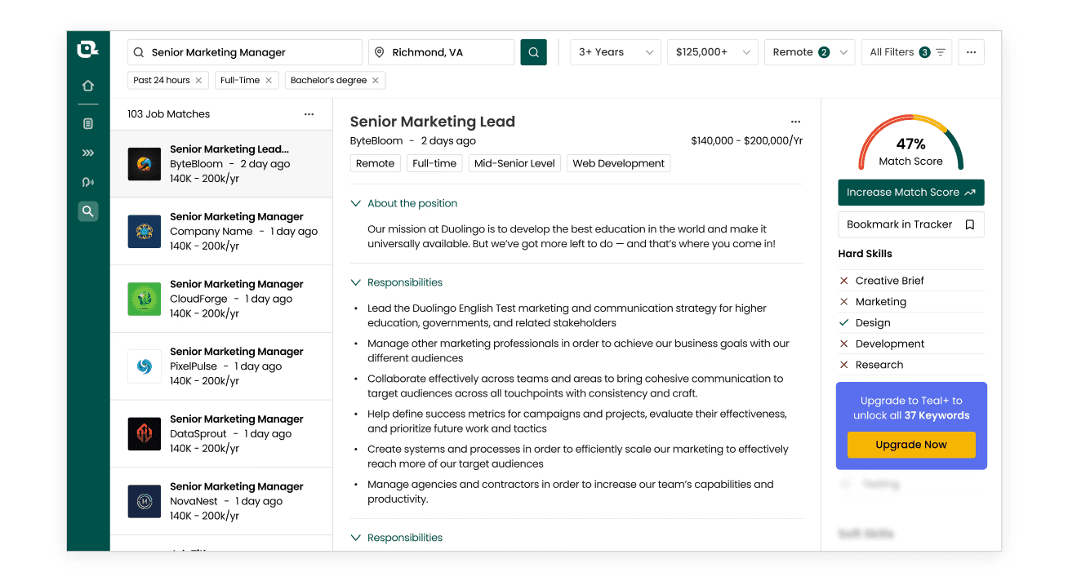Click the NovaNest company logo

[145, 501]
